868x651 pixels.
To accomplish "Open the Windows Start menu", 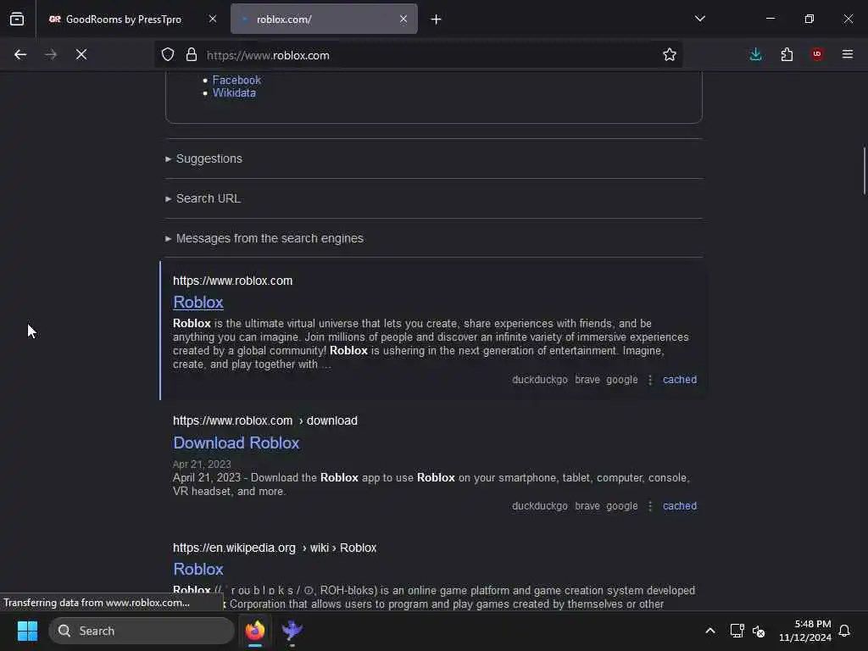I will (x=27, y=631).
